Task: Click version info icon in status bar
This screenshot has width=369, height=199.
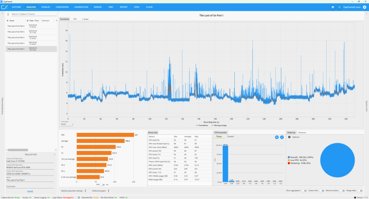Action: click(x=355, y=198)
